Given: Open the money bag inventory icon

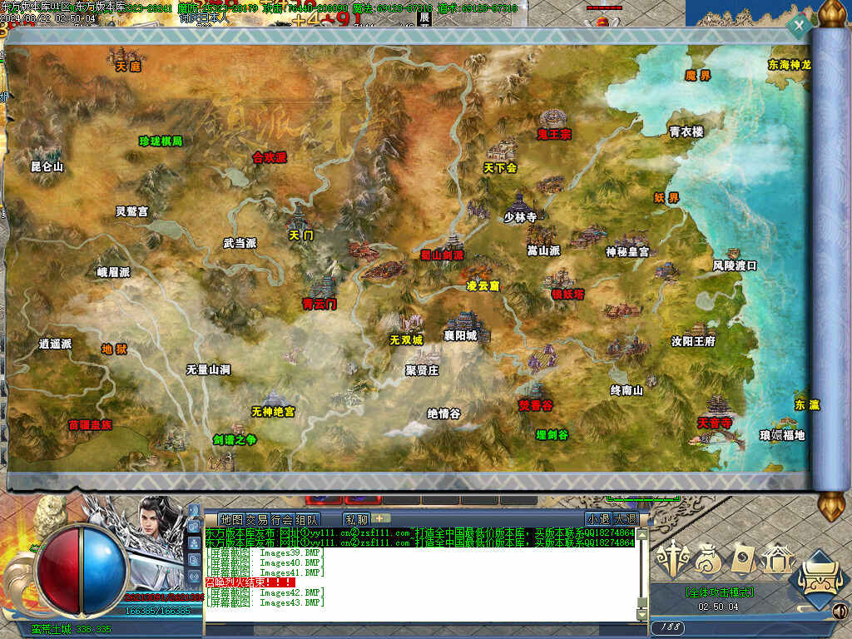Looking at the screenshot, I should (709, 558).
